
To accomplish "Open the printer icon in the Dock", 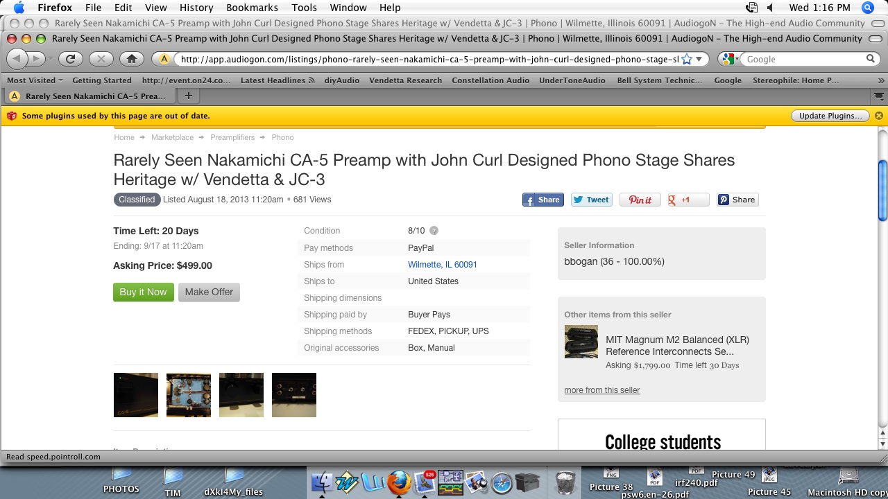I will tap(528, 482).
